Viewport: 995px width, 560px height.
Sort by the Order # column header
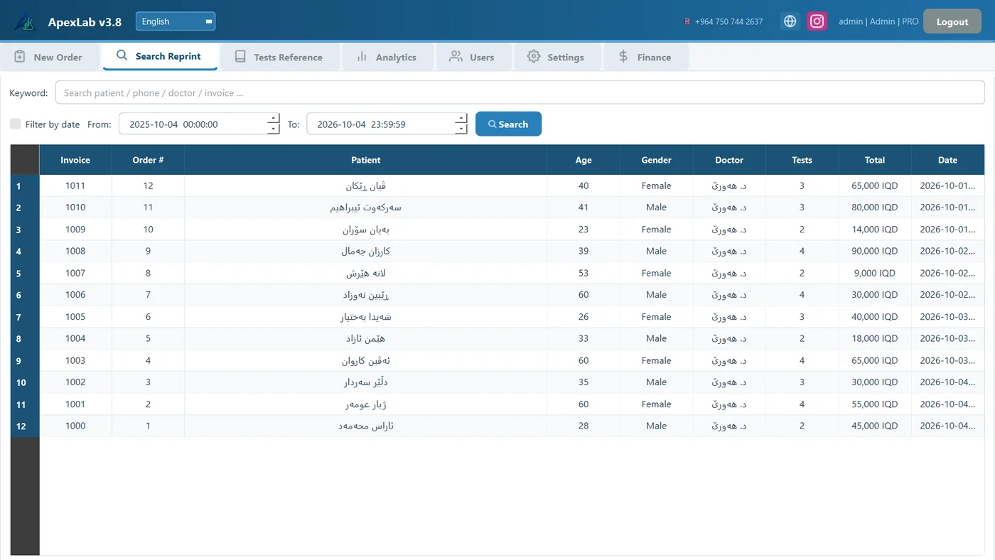pyautogui.click(x=148, y=160)
